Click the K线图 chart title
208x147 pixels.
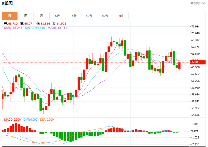coord(7,3)
